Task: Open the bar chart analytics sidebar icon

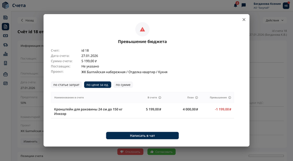Action: coord(5,54)
